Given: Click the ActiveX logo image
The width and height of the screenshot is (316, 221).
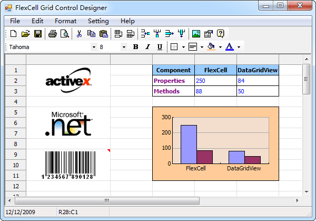Looking at the screenshot, I should click(68, 80).
